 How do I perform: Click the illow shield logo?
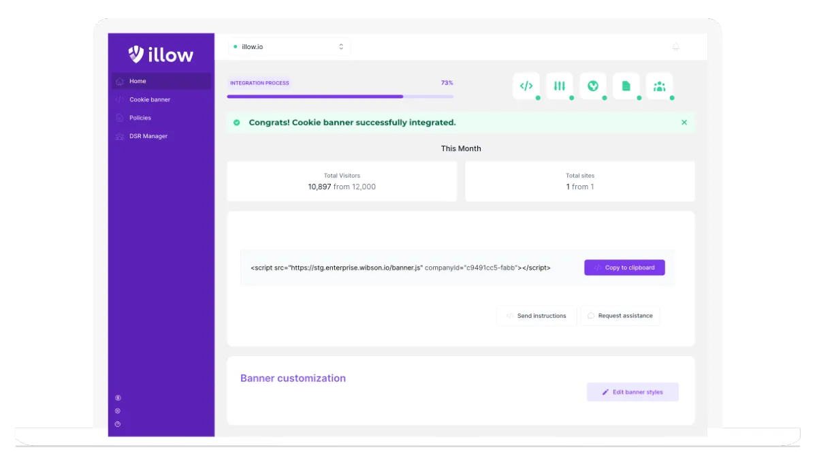[135, 54]
